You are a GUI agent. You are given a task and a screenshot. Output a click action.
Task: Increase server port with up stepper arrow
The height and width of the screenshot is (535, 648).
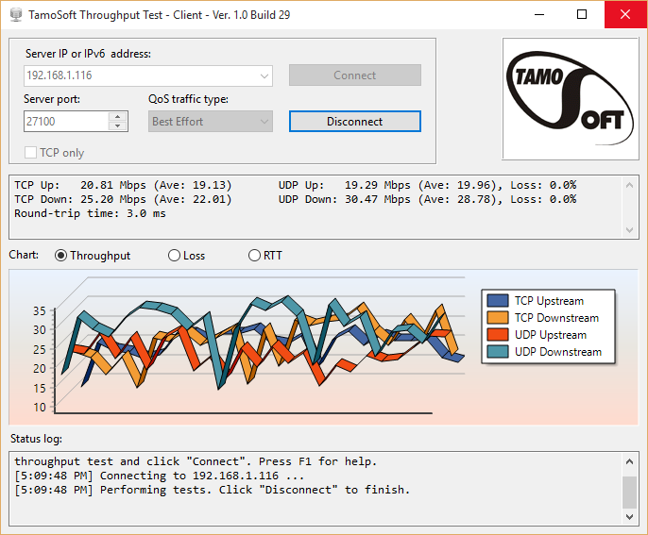point(118,116)
